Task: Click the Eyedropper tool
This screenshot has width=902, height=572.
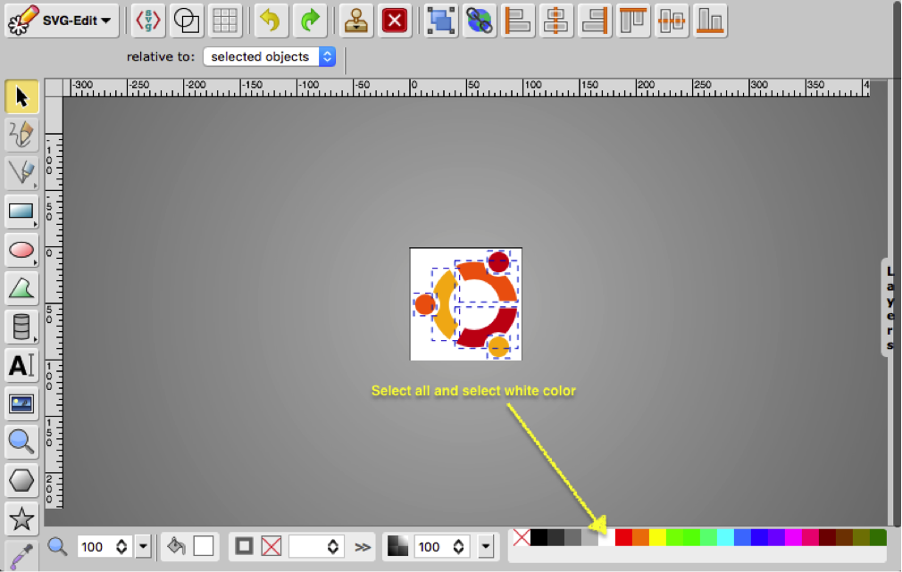Action: (21, 553)
